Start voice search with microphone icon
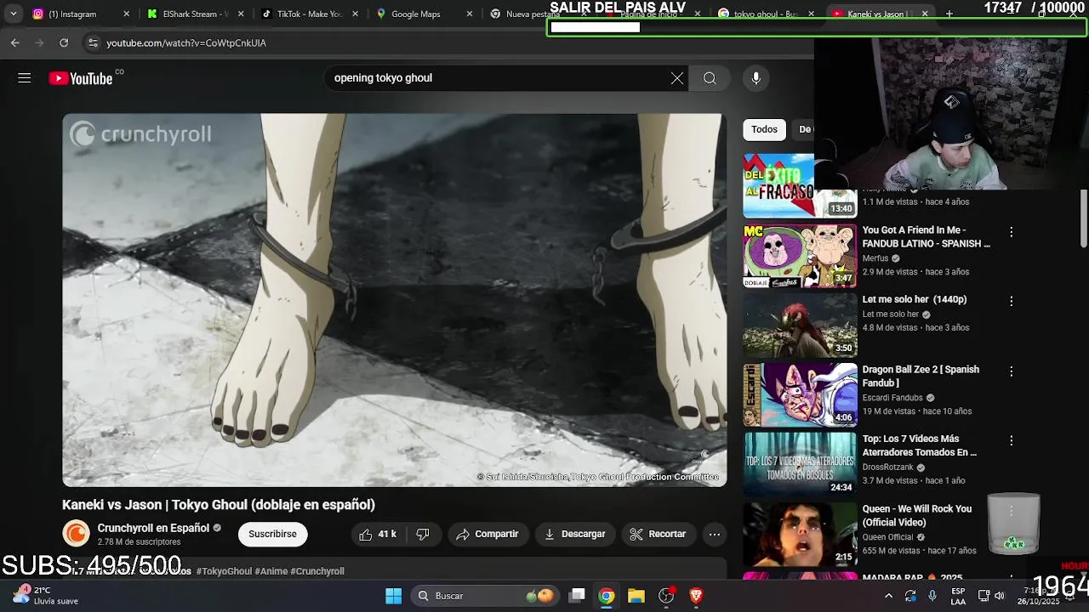 [755, 78]
